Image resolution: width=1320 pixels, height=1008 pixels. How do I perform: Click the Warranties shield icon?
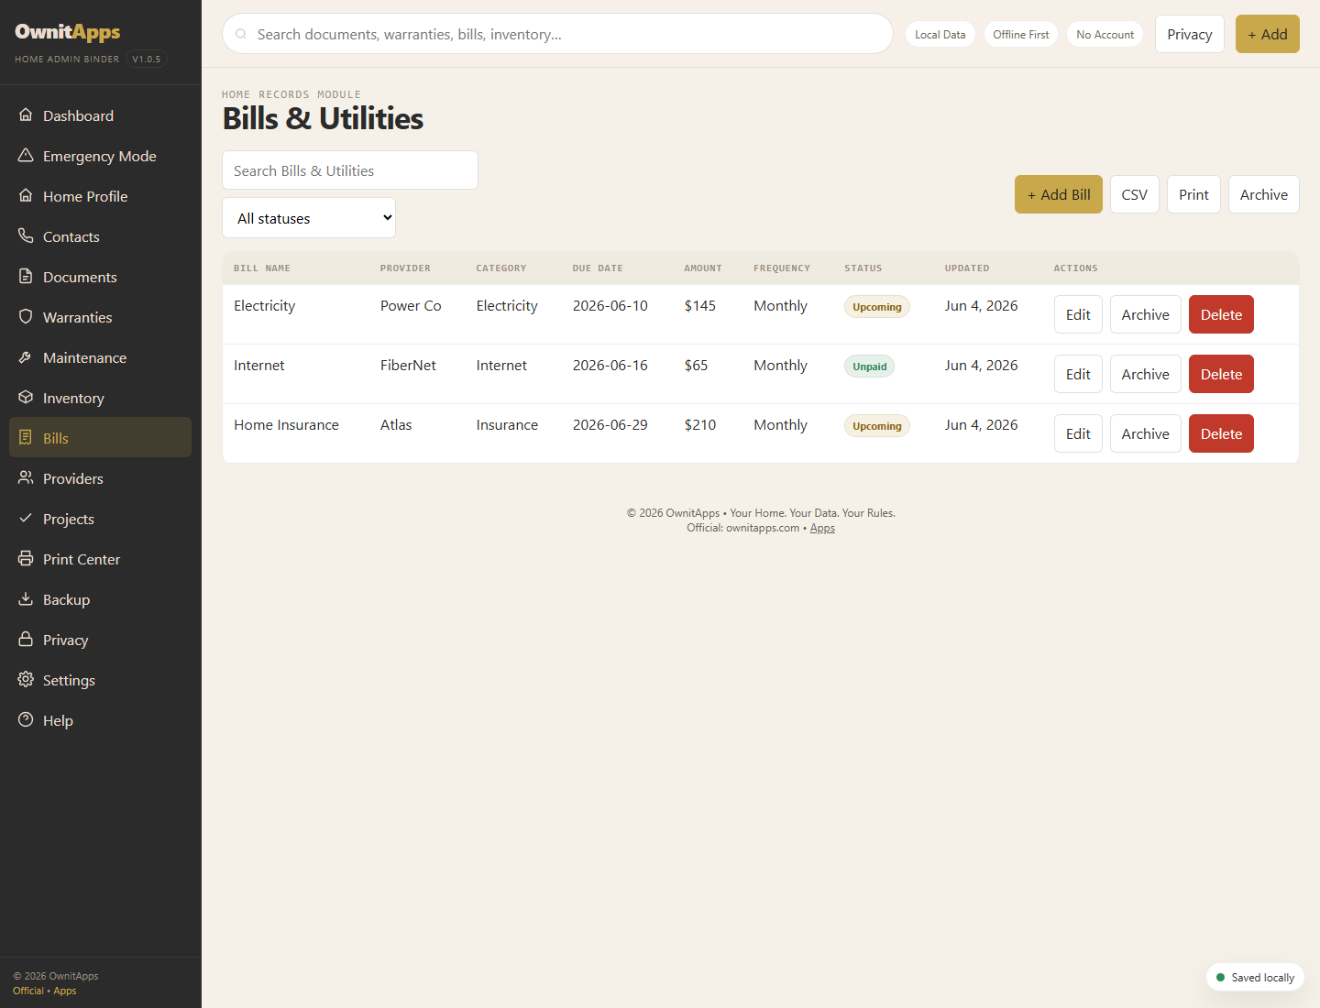(26, 317)
